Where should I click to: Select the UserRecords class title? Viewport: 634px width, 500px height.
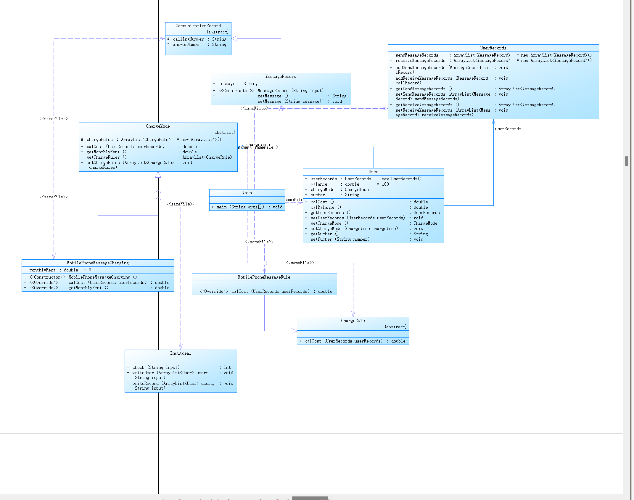(x=493, y=48)
